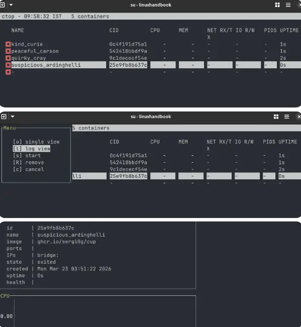Click IPs value bridge:
Viewport: 301px width, 327px height.
[48, 255]
